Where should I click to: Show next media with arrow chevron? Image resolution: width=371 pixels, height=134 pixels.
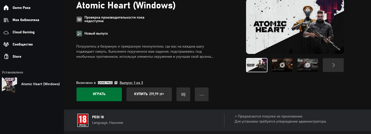point(333,65)
